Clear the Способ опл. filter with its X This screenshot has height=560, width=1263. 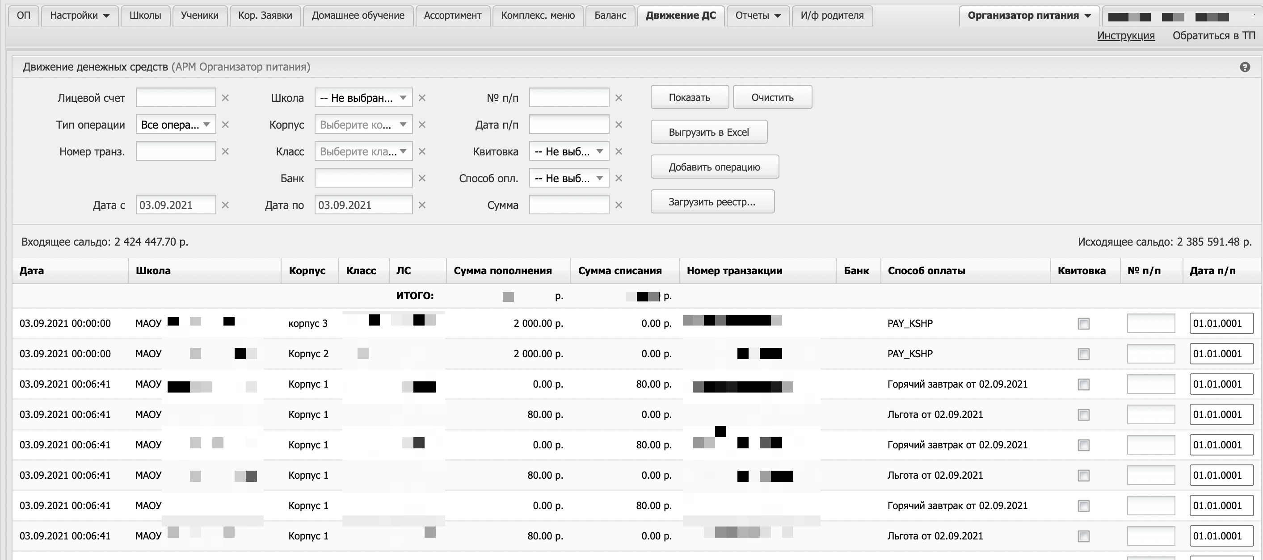[x=619, y=178]
